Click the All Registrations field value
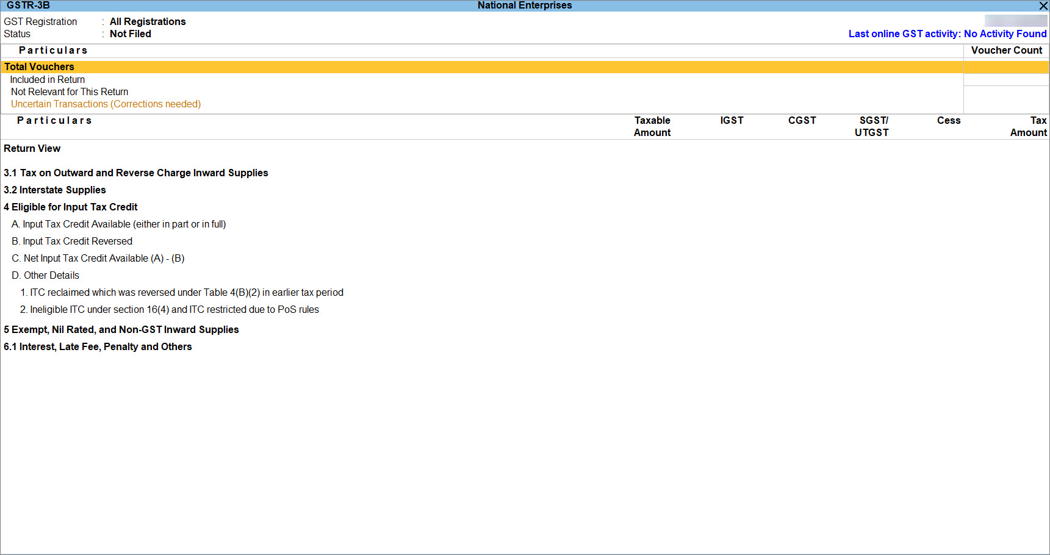 pyautogui.click(x=148, y=21)
